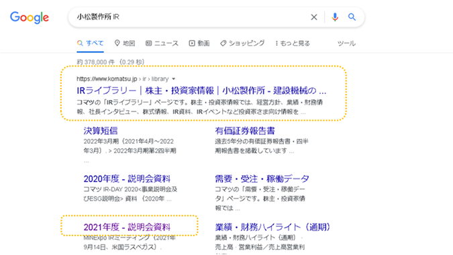Select the ショッピング shopping tab
Screen dimensions: 453x255
pos(242,44)
